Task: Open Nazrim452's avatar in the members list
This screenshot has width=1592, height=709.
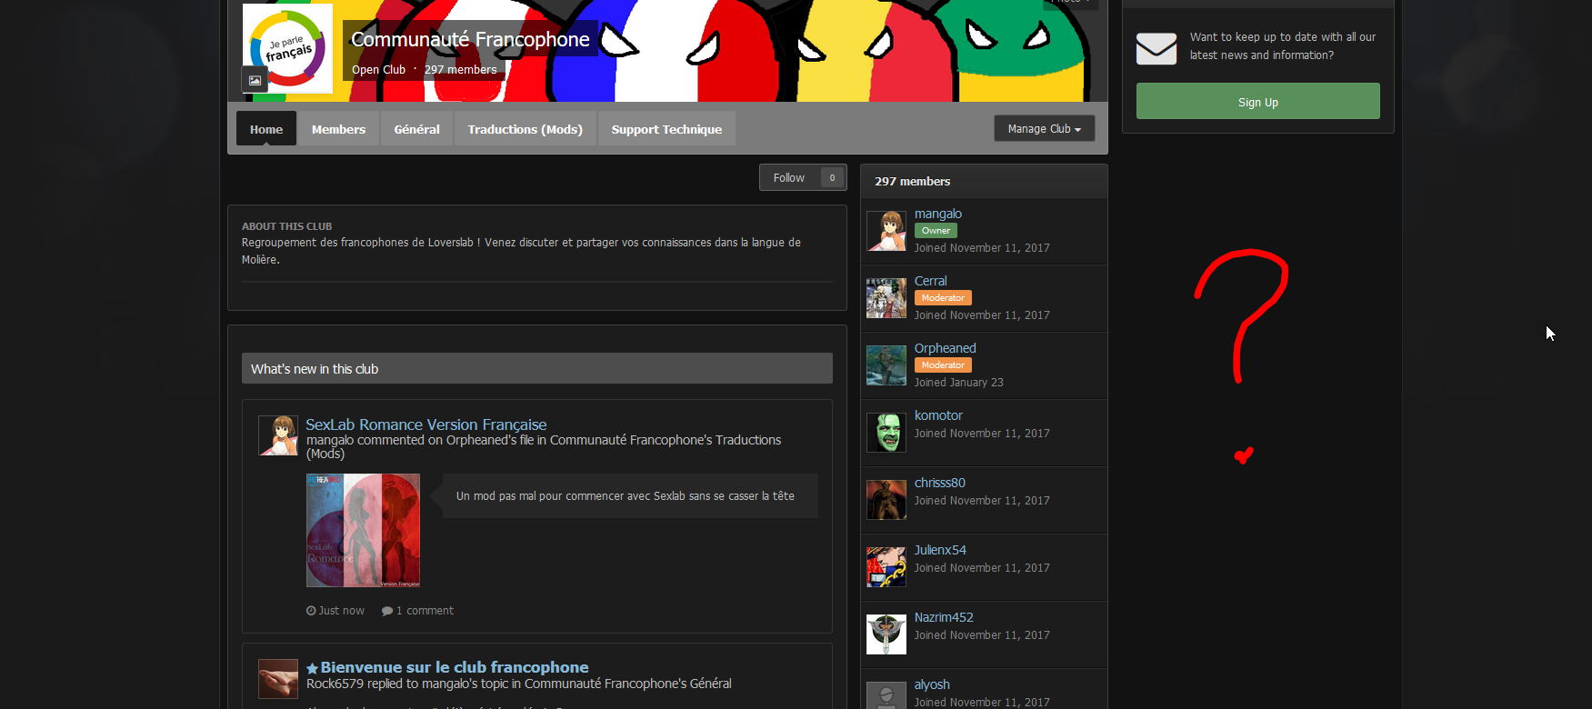Action: coord(886,634)
